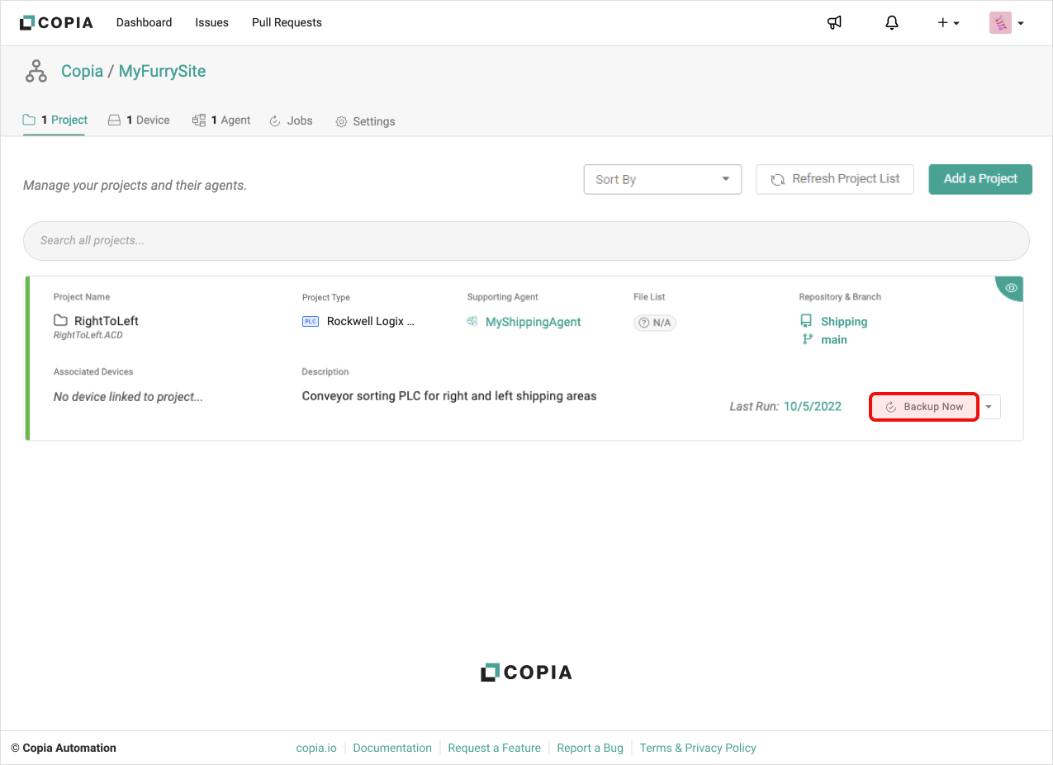Focus the Search all projects field
This screenshot has width=1053, height=765.
tap(526, 241)
